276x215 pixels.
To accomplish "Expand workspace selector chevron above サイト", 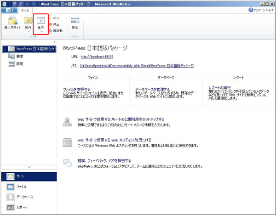I will [29, 167].
